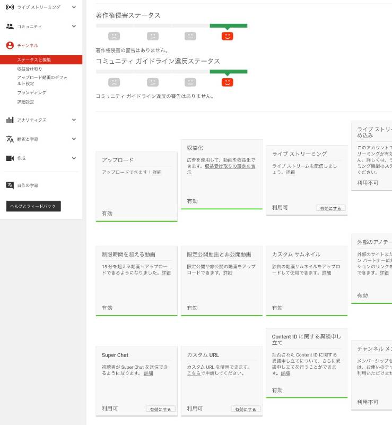Screen dimensions: 392x425
Task: Expand the コミュニティ sidebar chevron
Action: (x=74, y=26)
